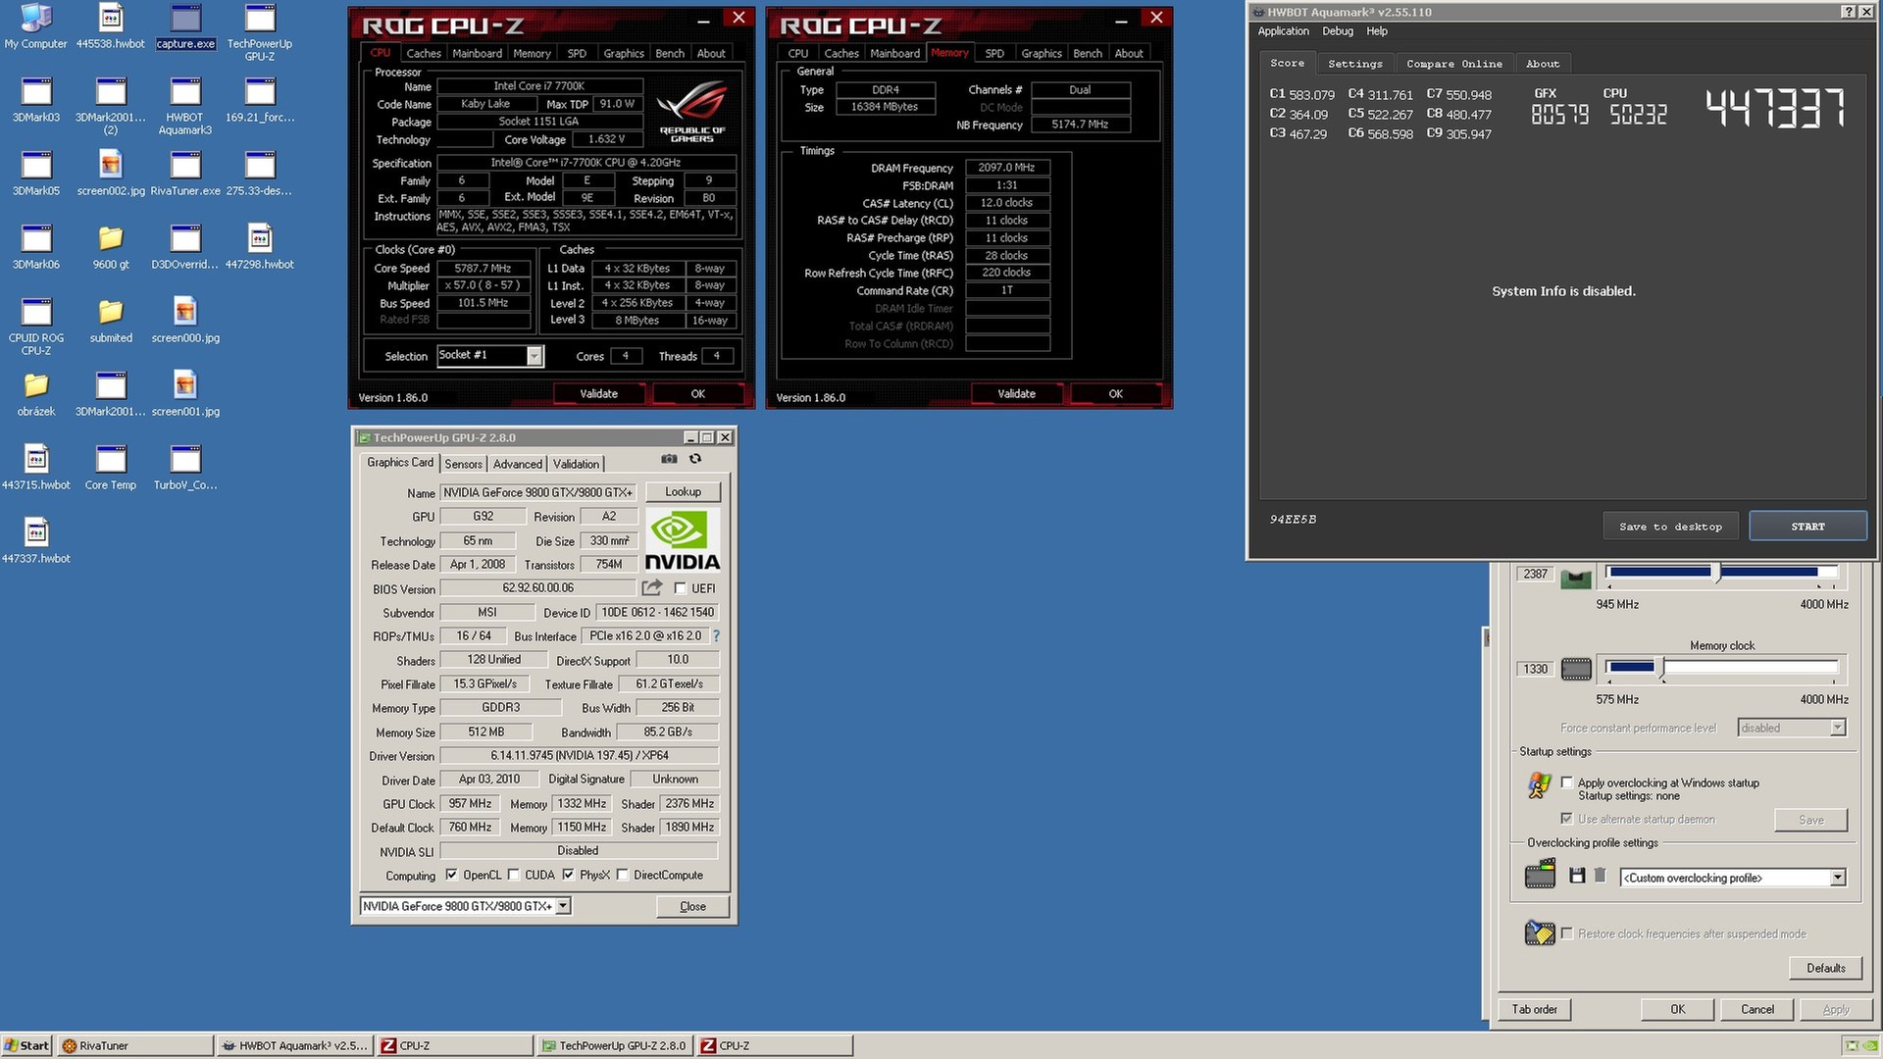Open SPD tab in right CPU-Z window
1883x1059 pixels.
click(x=994, y=53)
